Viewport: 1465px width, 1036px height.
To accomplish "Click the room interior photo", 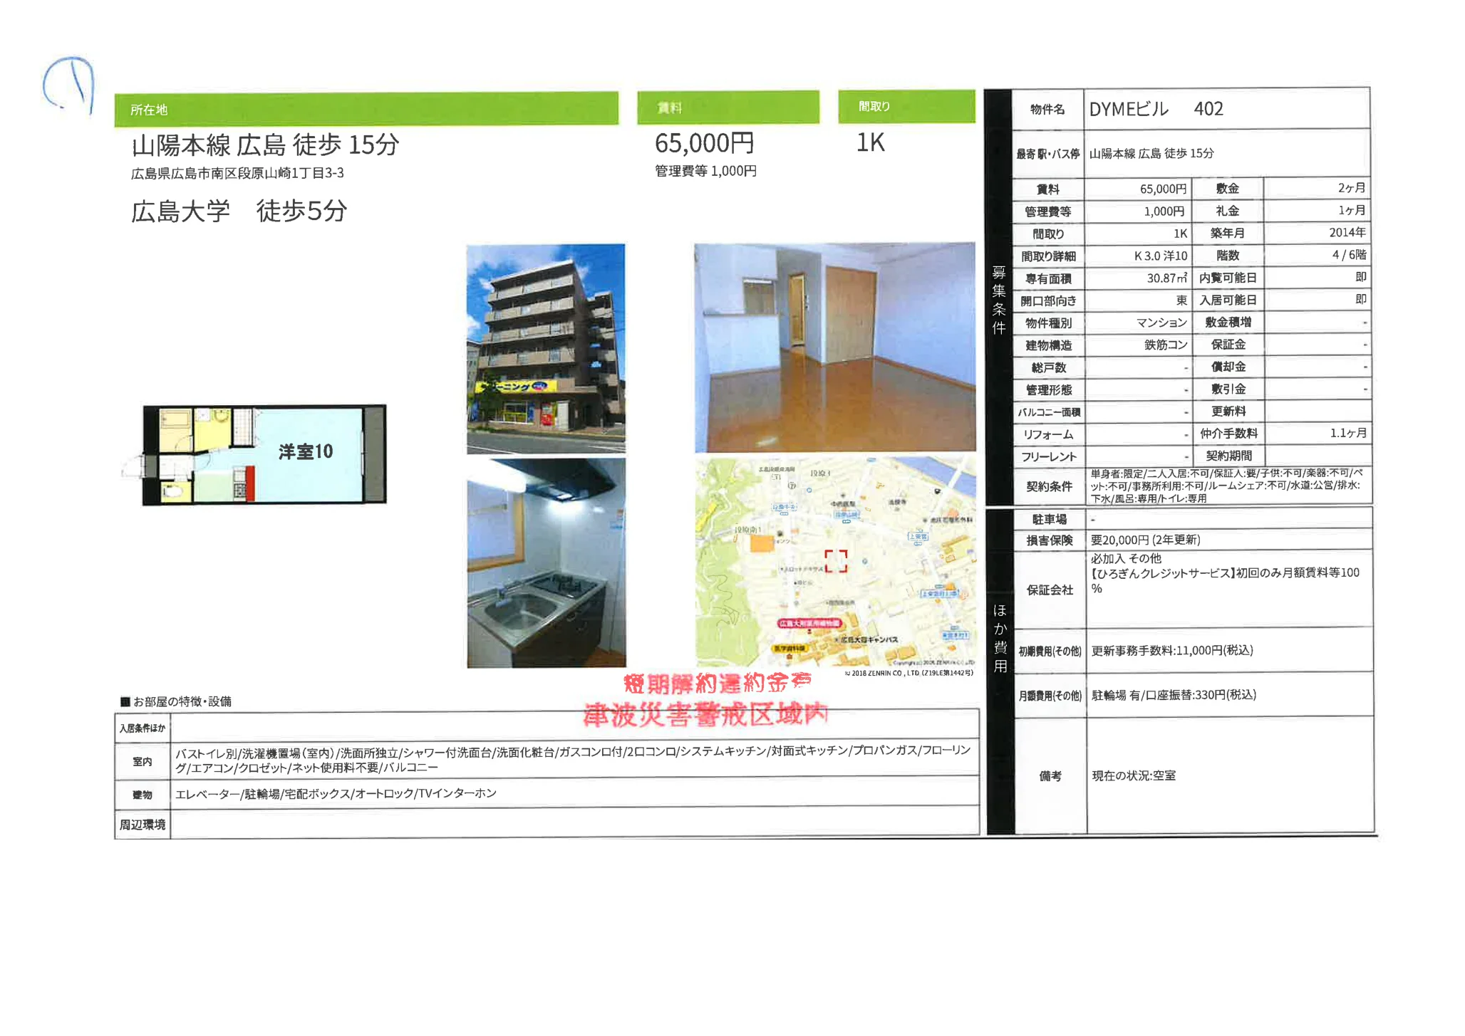I will point(834,347).
